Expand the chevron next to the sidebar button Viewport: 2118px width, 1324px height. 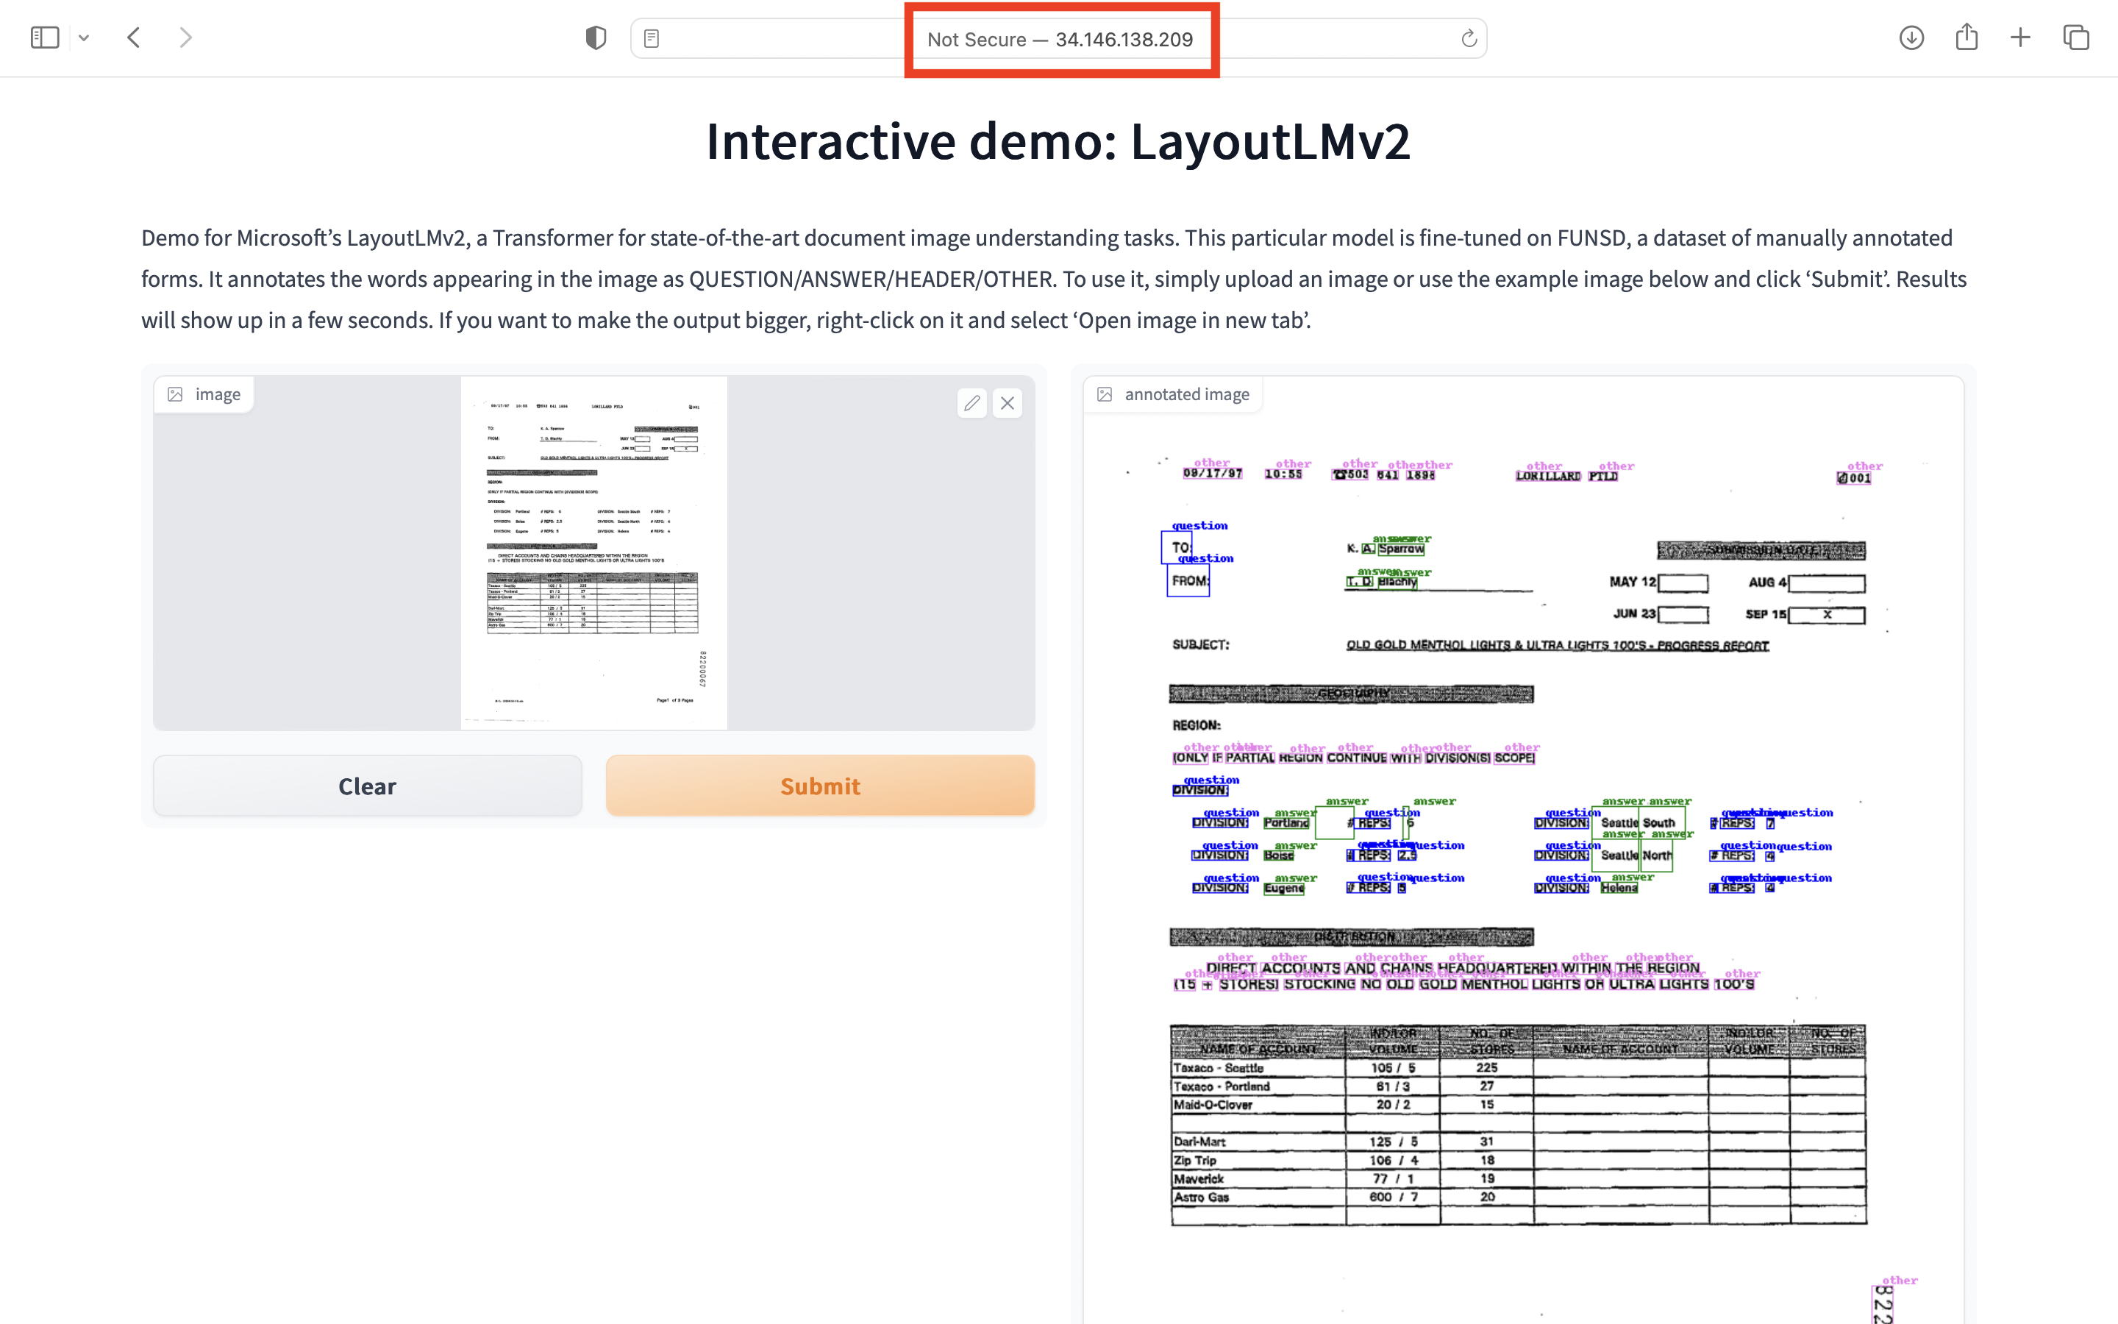[x=84, y=37]
